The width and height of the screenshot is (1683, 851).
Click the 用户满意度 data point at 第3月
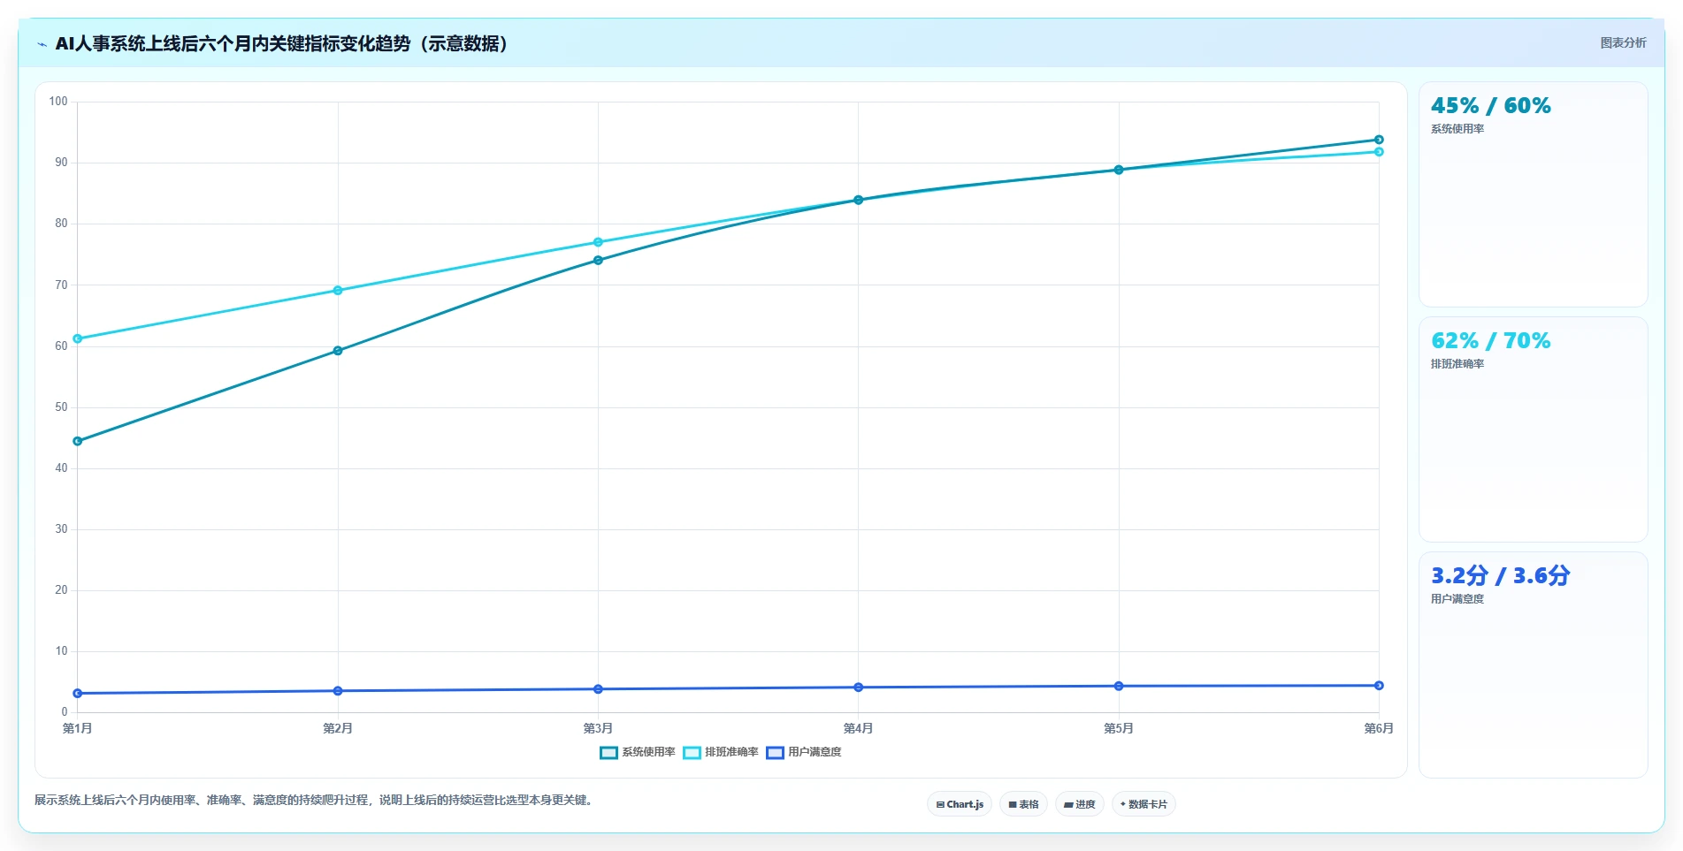click(x=598, y=689)
